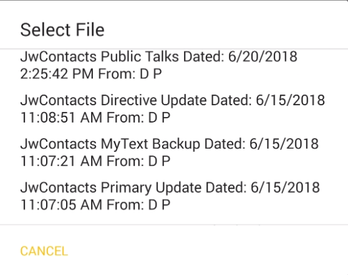Select the file saved at 11:08:51 AM
Viewport: 348px width, 275px height.
tap(174, 108)
